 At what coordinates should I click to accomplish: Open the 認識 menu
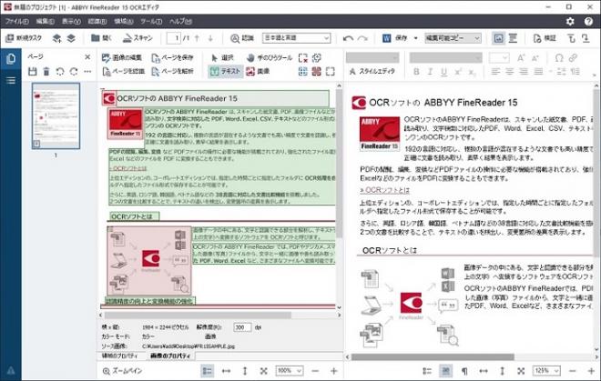point(97,22)
